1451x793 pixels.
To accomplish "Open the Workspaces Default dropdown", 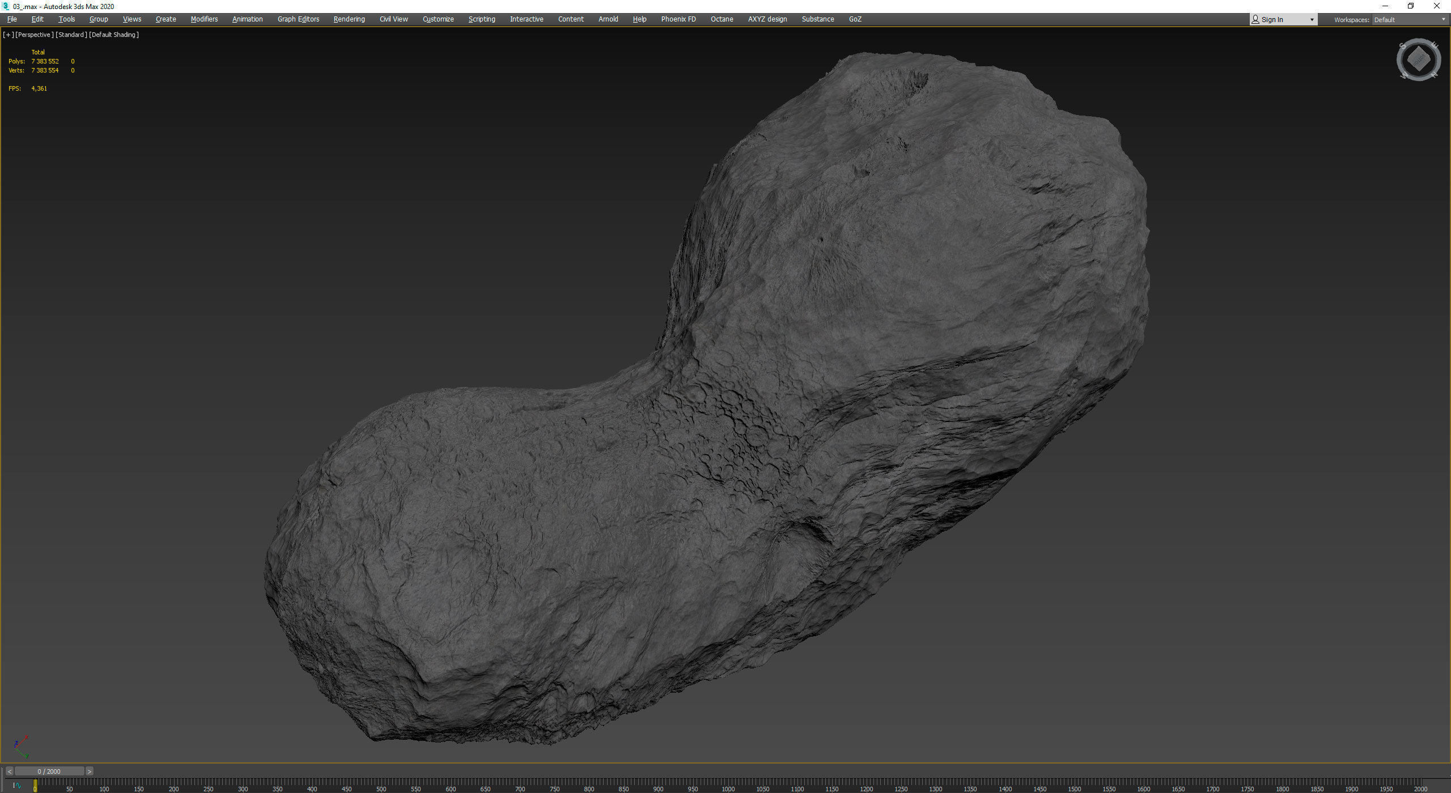I will tap(1410, 20).
